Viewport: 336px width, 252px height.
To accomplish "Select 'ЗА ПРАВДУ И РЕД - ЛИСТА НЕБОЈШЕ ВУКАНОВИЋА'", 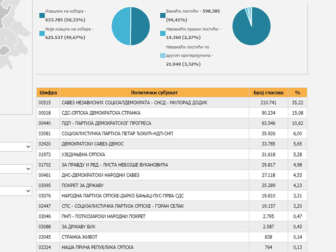I will (x=172, y=165).
